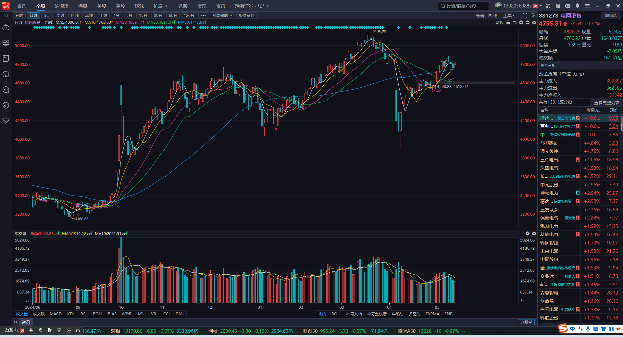This screenshot has height=337, width=623.
Task: Click the diamond VIP icon in left sidebar
Action: (6, 120)
